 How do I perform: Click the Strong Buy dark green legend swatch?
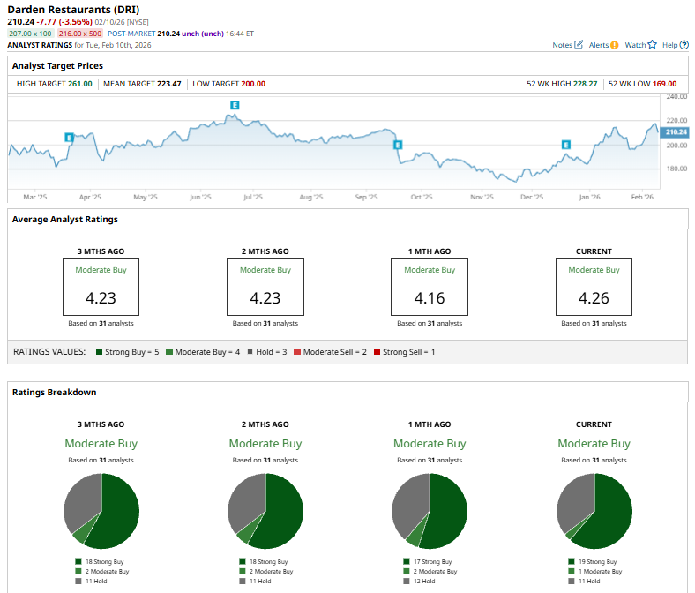(x=100, y=352)
